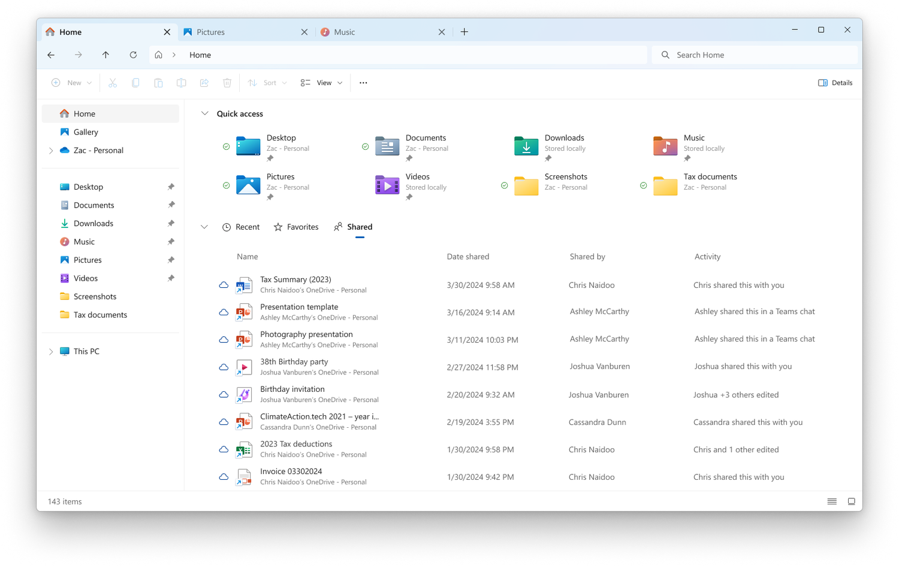Open the See more ellipsis menu
This screenshot has height=566, width=899.
363,83
